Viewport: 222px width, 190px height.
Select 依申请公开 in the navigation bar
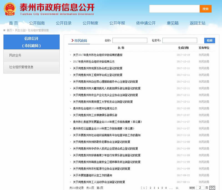(x=146, y=23)
